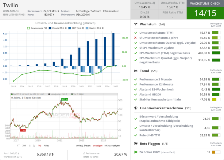This screenshot has width=224, height=160.
Task: Click the checkmark beside Abstand 52-Wochenhoch
Action: tap(136, 89)
